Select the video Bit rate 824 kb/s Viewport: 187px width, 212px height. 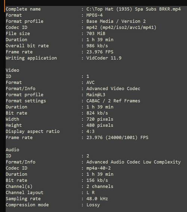(x=97, y=113)
